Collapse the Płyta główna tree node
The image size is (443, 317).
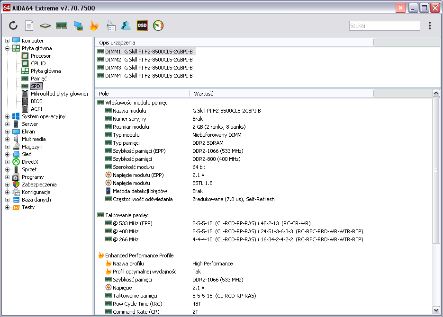(8, 48)
